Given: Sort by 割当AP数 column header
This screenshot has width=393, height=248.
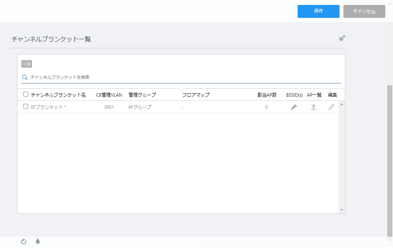Looking at the screenshot, I should [267, 95].
